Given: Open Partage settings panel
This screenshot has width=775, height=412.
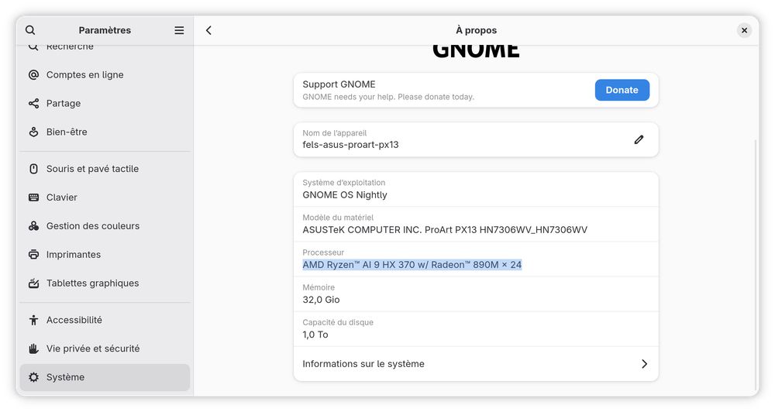Looking at the screenshot, I should coord(105,103).
